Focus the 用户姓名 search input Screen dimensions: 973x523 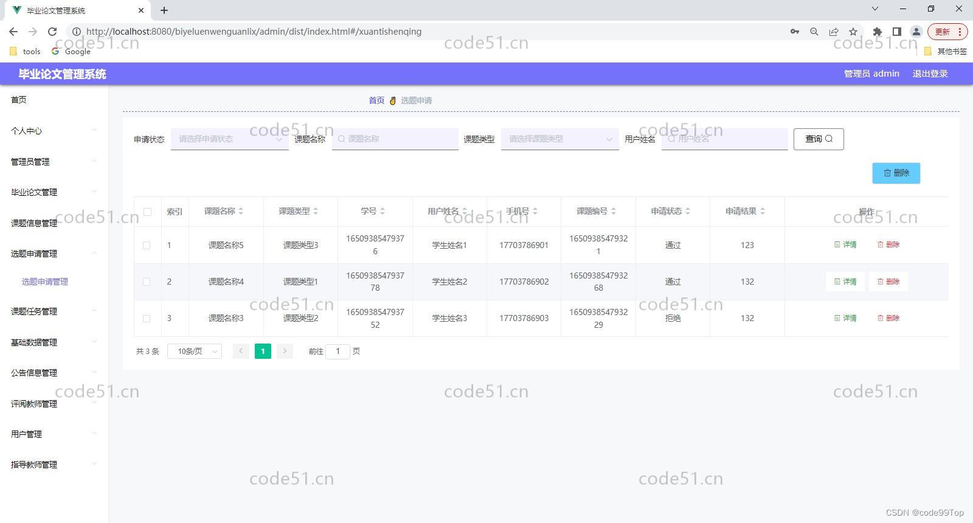[x=725, y=139]
